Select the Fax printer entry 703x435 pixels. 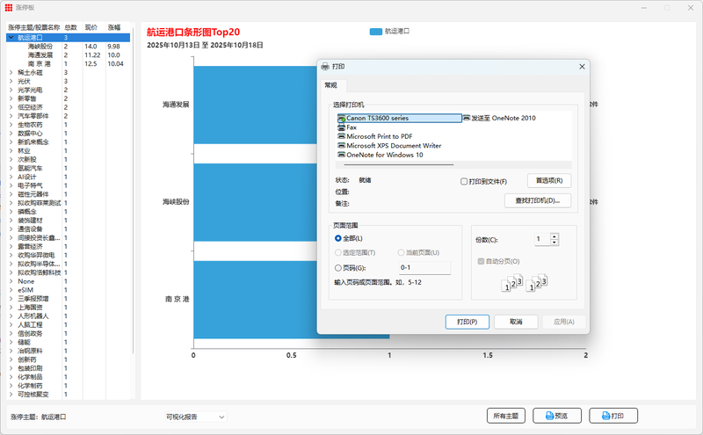[x=347, y=127]
